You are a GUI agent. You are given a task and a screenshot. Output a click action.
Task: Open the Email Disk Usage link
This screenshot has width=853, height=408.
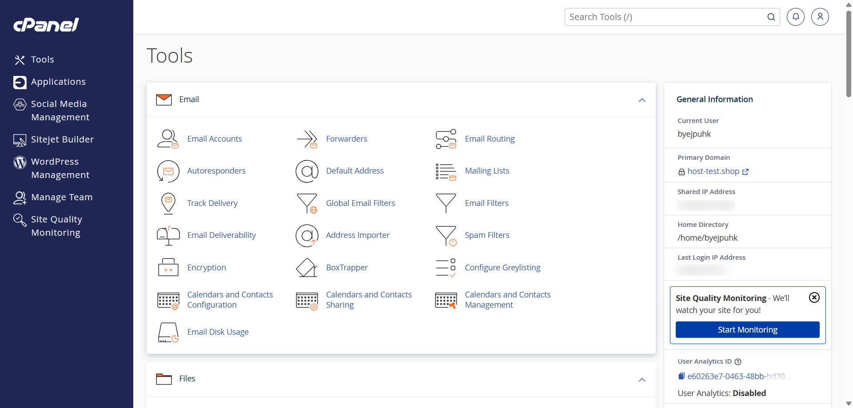pyautogui.click(x=218, y=332)
